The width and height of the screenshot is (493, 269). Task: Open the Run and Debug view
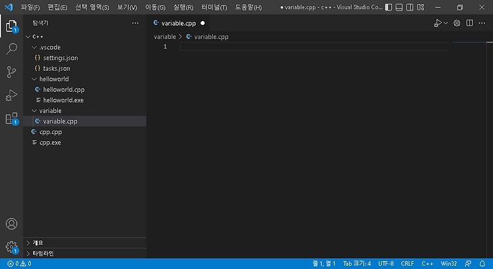(x=11, y=95)
